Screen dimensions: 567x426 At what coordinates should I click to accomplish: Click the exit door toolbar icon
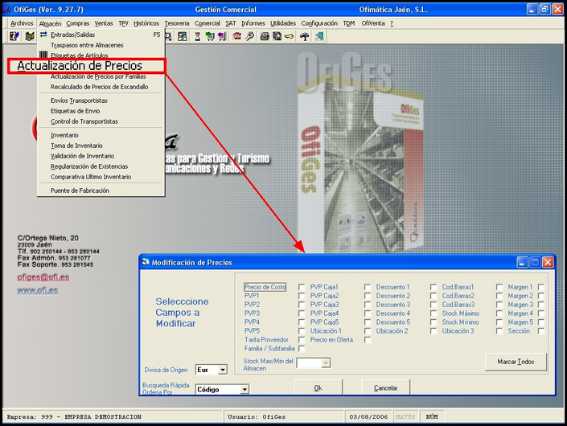(x=319, y=36)
